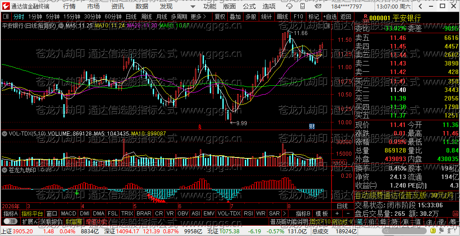Toggle the left panel icon beside 分时
The height and width of the screenshot is (236, 460).
point(7,17)
